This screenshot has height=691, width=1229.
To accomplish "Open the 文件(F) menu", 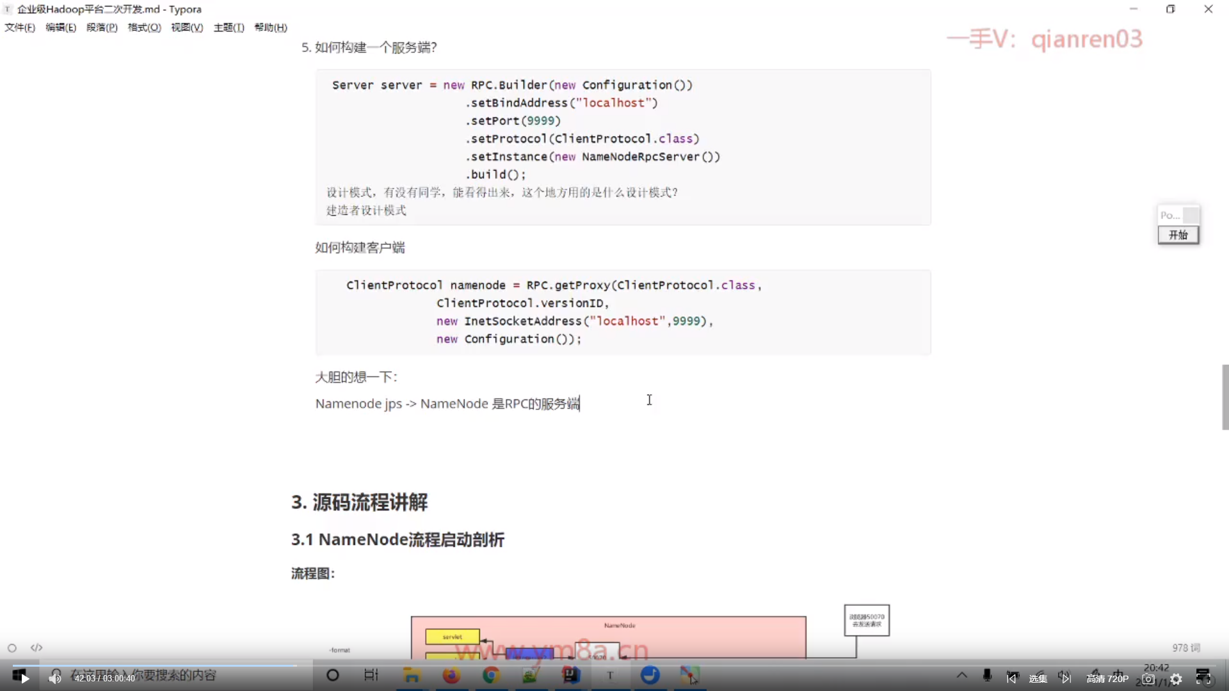I will 20,28.
